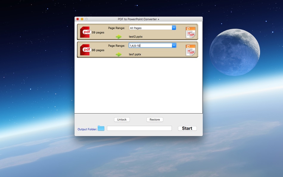Click the PDF icon of the 86-page file
Viewport: 283px width, 177px height.
coord(85,50)
